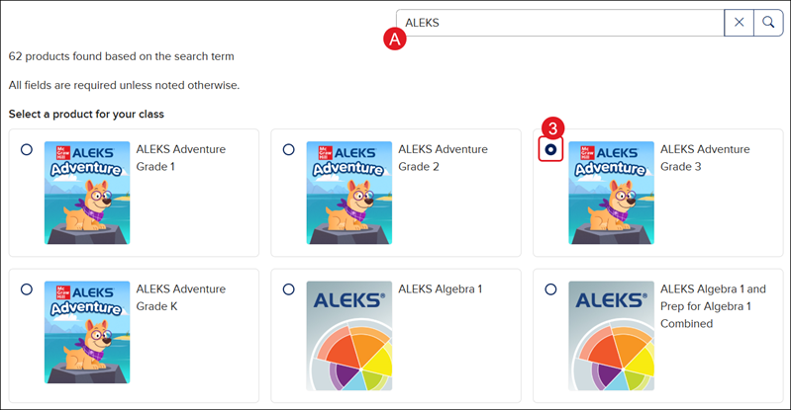
Task: Click inside the ALEKS search input field
Action: (x=559, y=23)
